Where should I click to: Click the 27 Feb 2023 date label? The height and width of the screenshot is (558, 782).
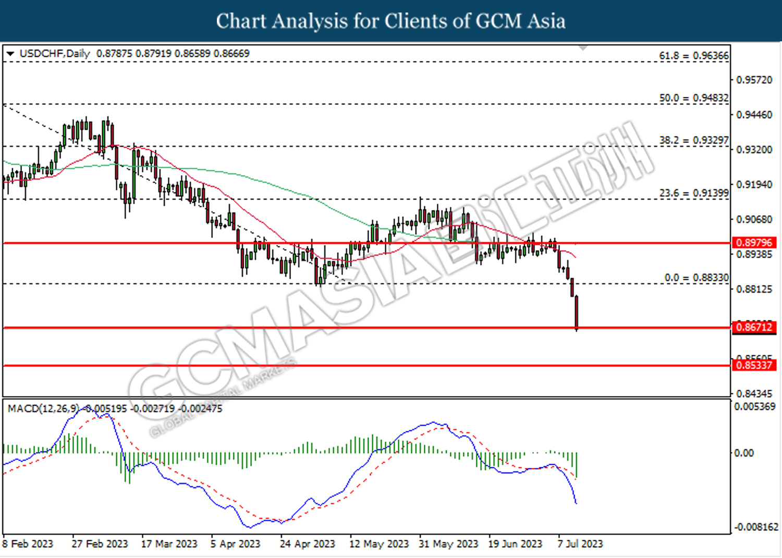coord(100,544)
